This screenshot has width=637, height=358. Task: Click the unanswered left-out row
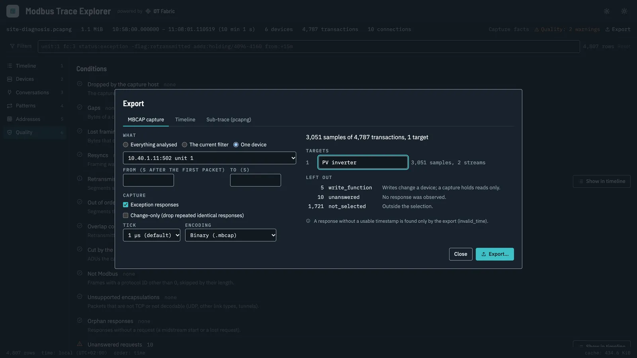point(404,197)
